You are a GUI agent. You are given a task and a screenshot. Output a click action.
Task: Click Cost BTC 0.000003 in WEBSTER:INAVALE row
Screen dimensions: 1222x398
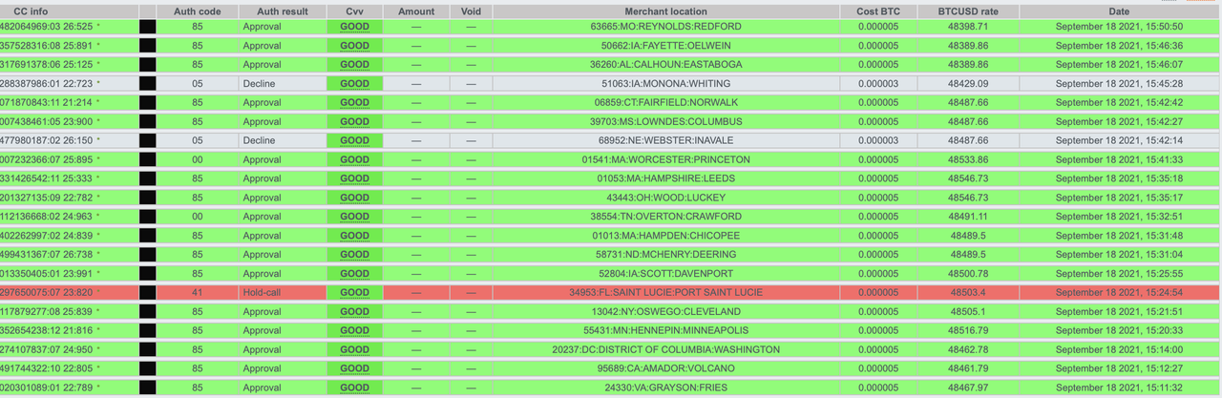[877, 140]
